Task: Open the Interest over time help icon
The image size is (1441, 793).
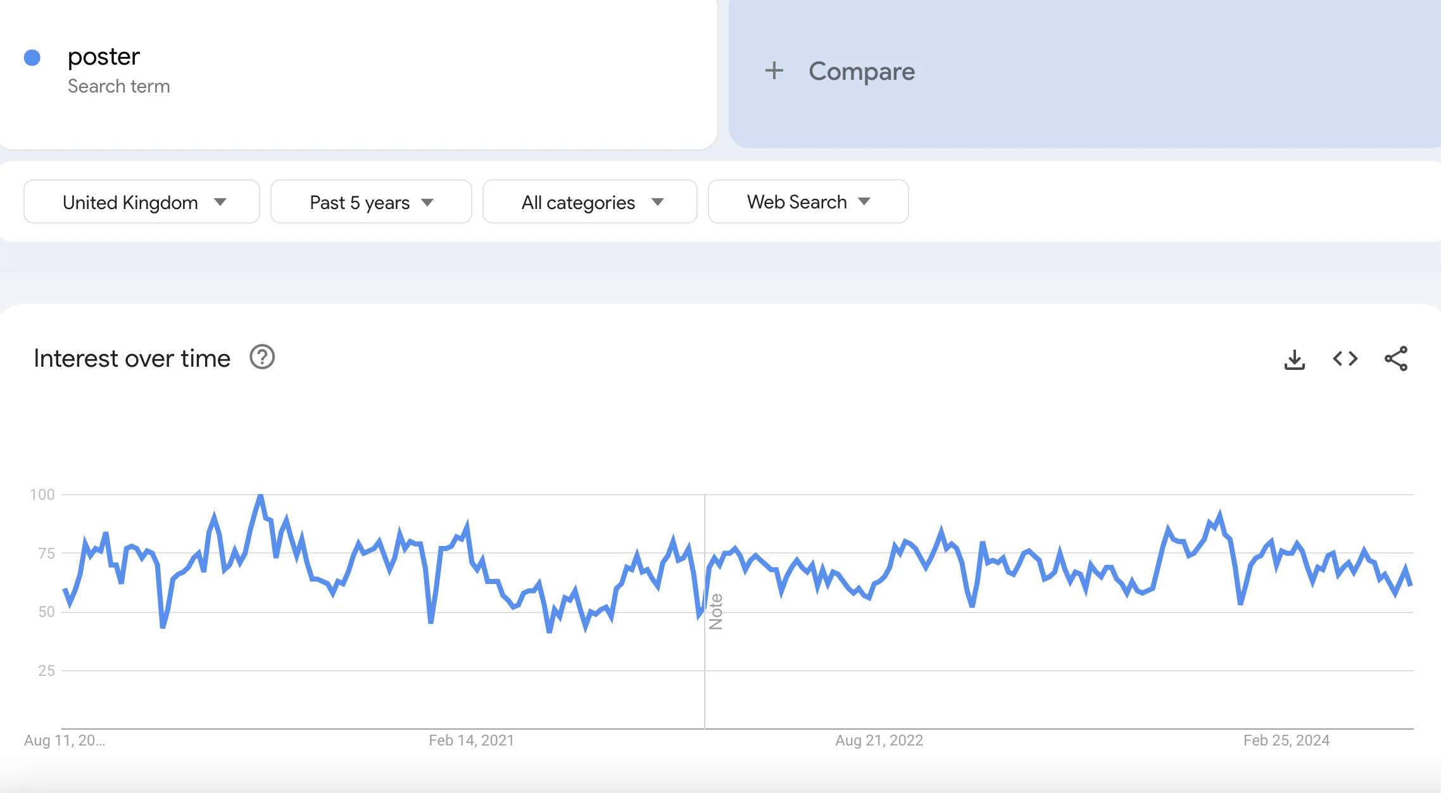Action: pos(262,357)
